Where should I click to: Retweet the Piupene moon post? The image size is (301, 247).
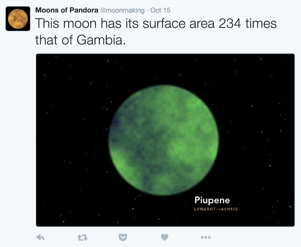[82, 238]
